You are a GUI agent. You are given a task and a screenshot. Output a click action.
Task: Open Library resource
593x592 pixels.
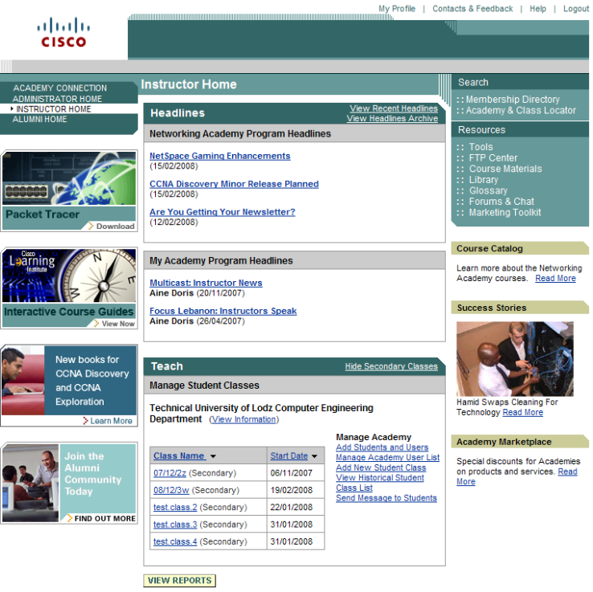pyautogui.click(x=484, y=180)
